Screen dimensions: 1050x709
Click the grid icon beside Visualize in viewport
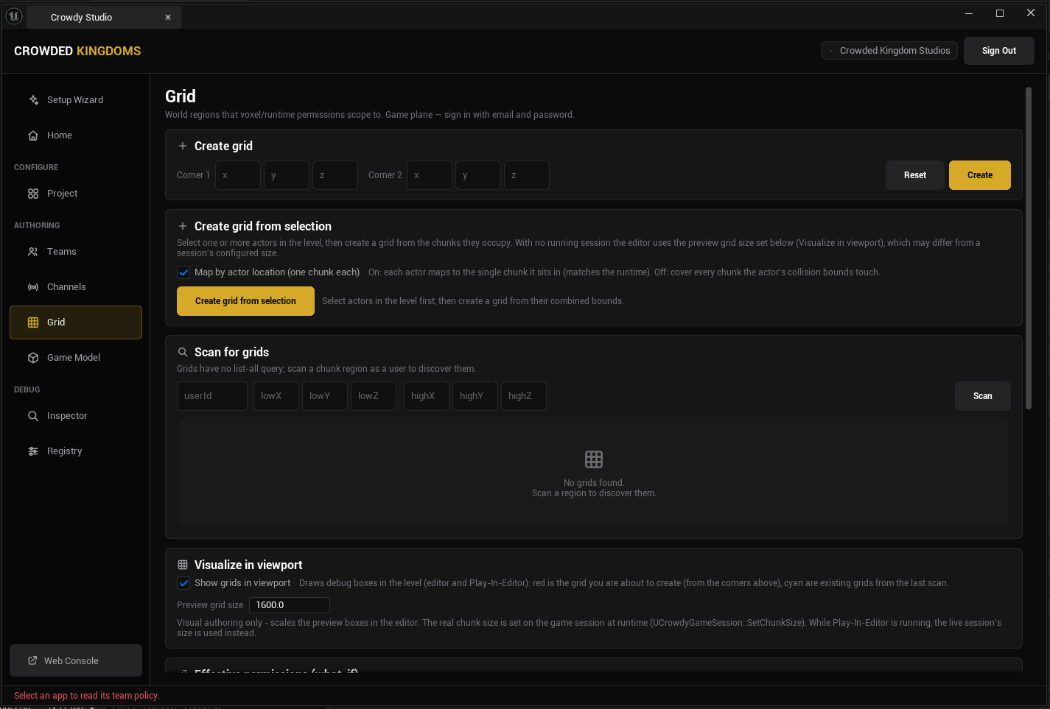pyautogui.click(x=183, y=565)
